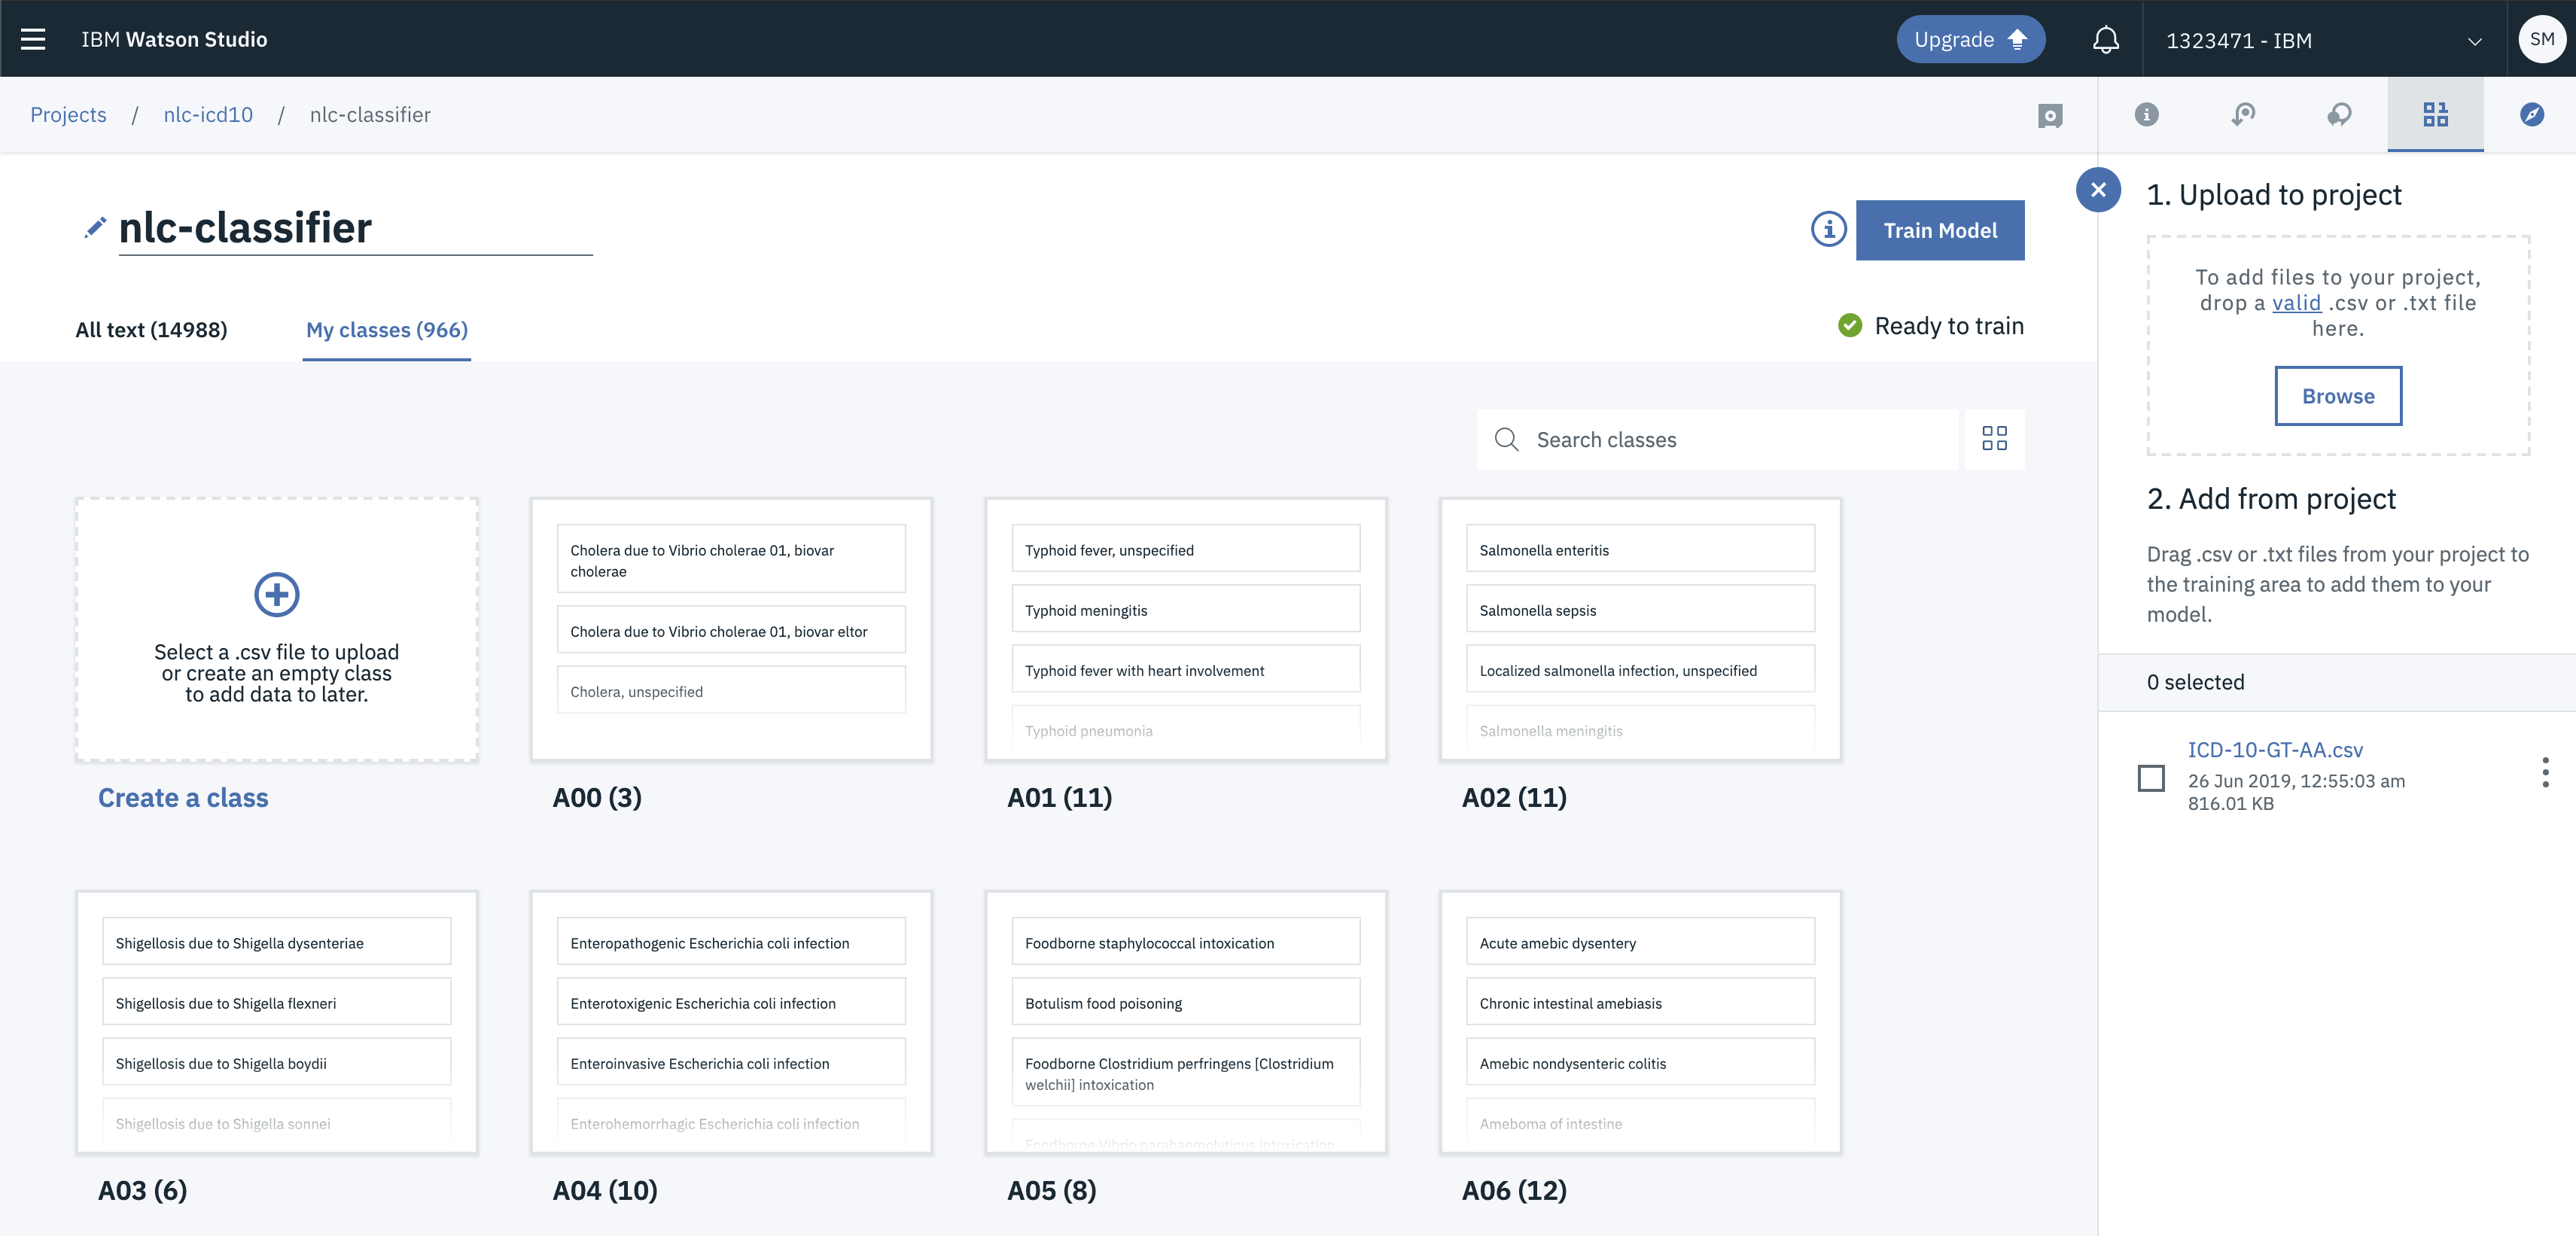Click the compass icon in toolbar

coord(2531,115)
